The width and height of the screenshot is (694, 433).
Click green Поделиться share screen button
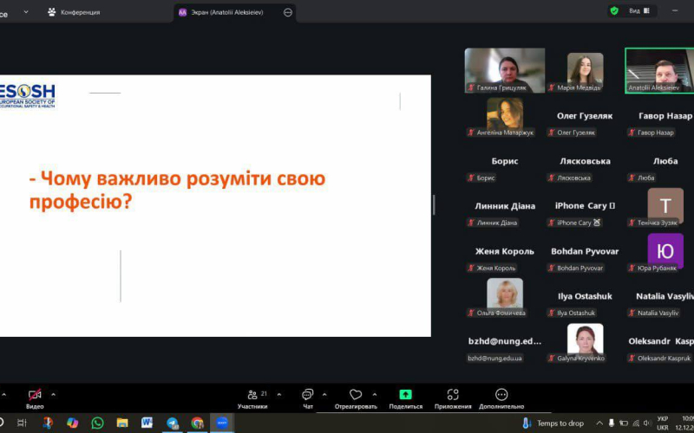(405, 397)
